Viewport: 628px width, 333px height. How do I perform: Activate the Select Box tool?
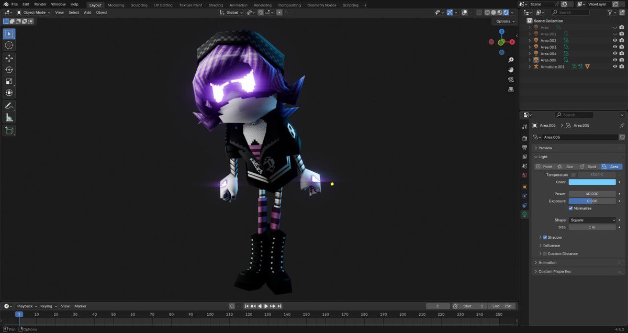(9, 34)
